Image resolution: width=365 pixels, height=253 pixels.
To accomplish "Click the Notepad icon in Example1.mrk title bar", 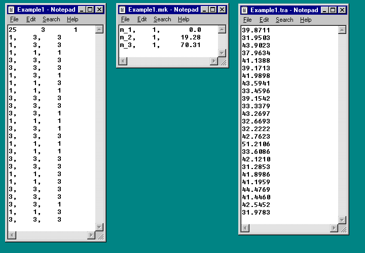I will [x=122, y=10].
